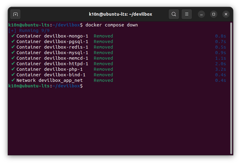Click Removed status for devilbox-mysql-1
This screenshot has height=164, width=241.
(103, 53)
